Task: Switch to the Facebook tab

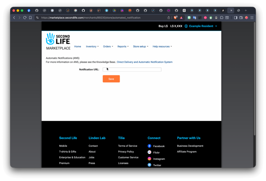Action: 29,11
